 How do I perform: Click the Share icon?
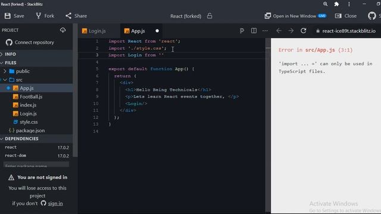(x=68, y=16)
